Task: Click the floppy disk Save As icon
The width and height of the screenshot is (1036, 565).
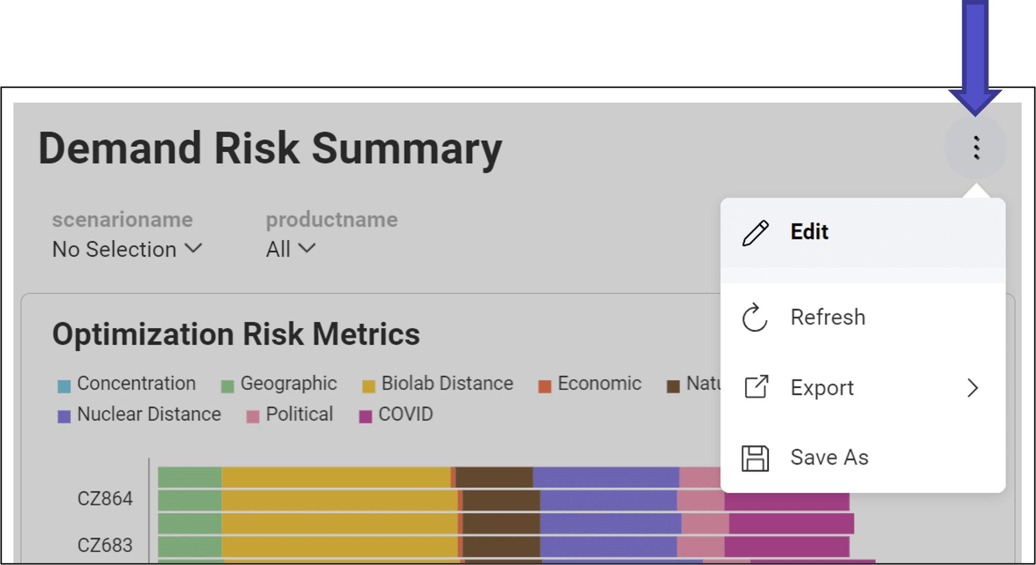Action: tap(755, 458)
